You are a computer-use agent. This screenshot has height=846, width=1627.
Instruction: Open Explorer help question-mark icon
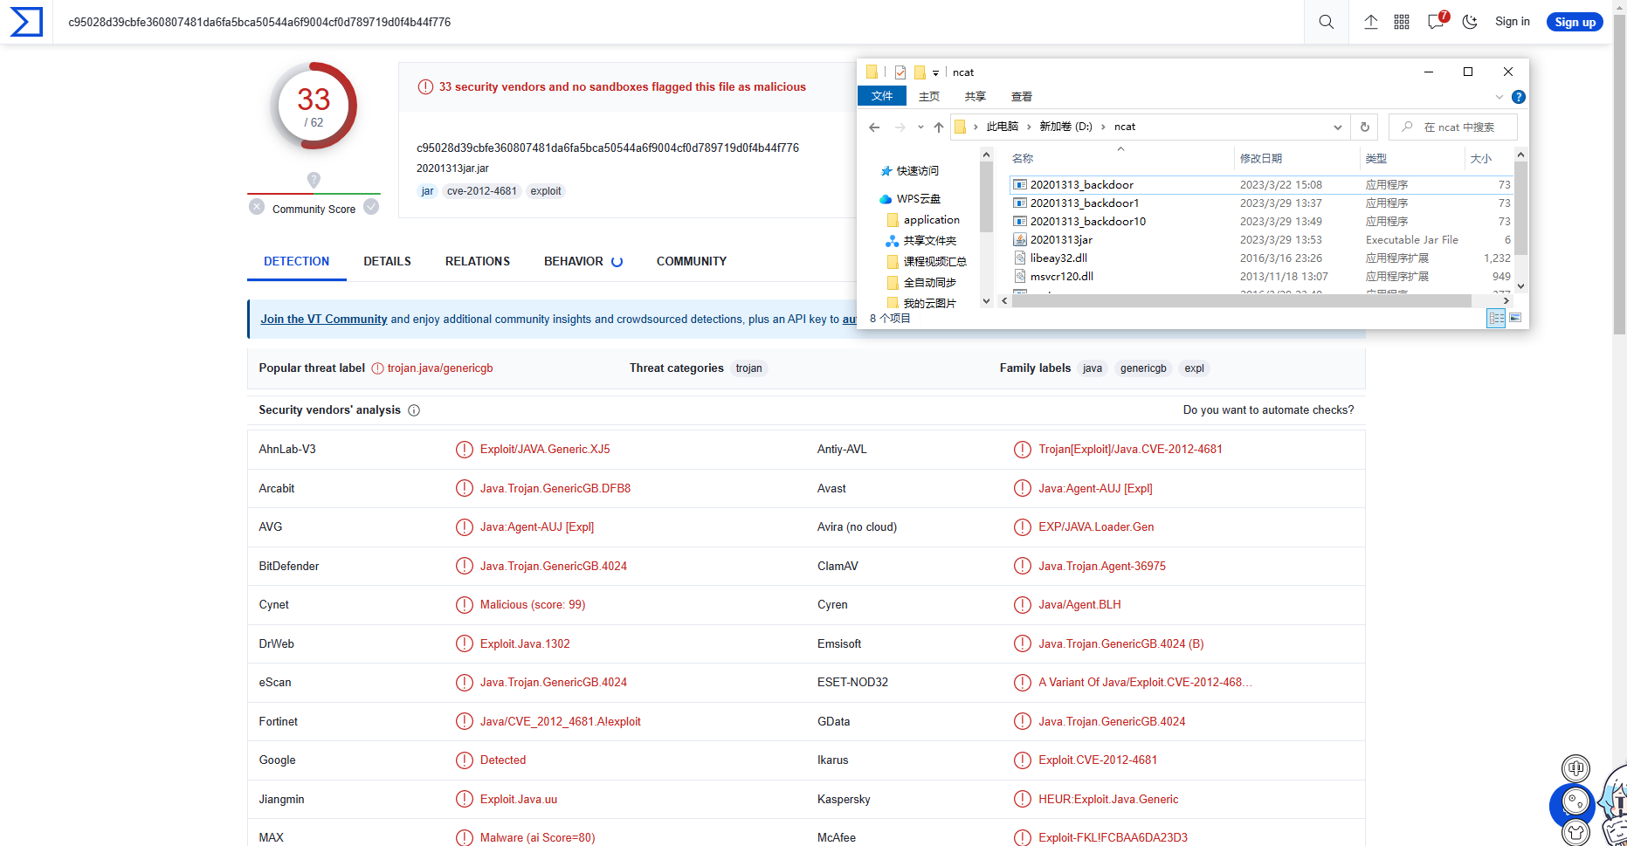point(1519,97)
